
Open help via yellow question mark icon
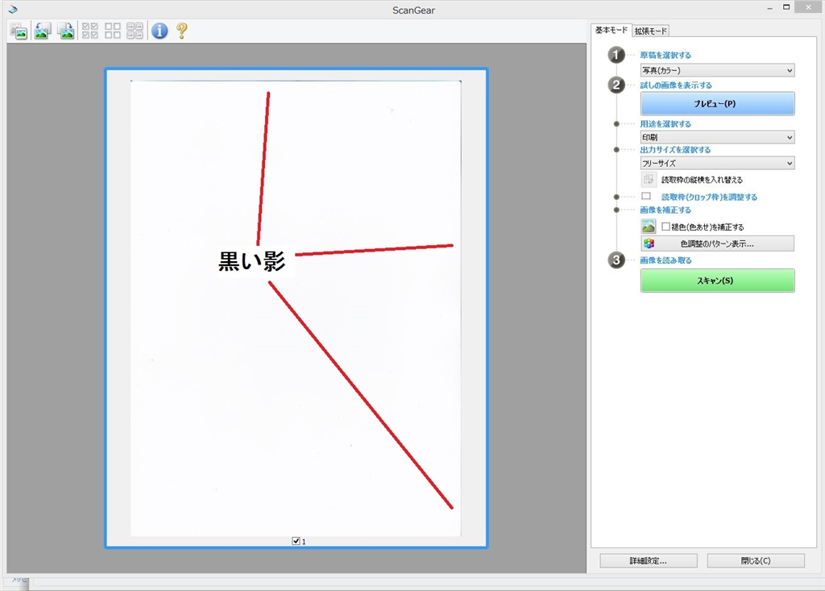181,31
